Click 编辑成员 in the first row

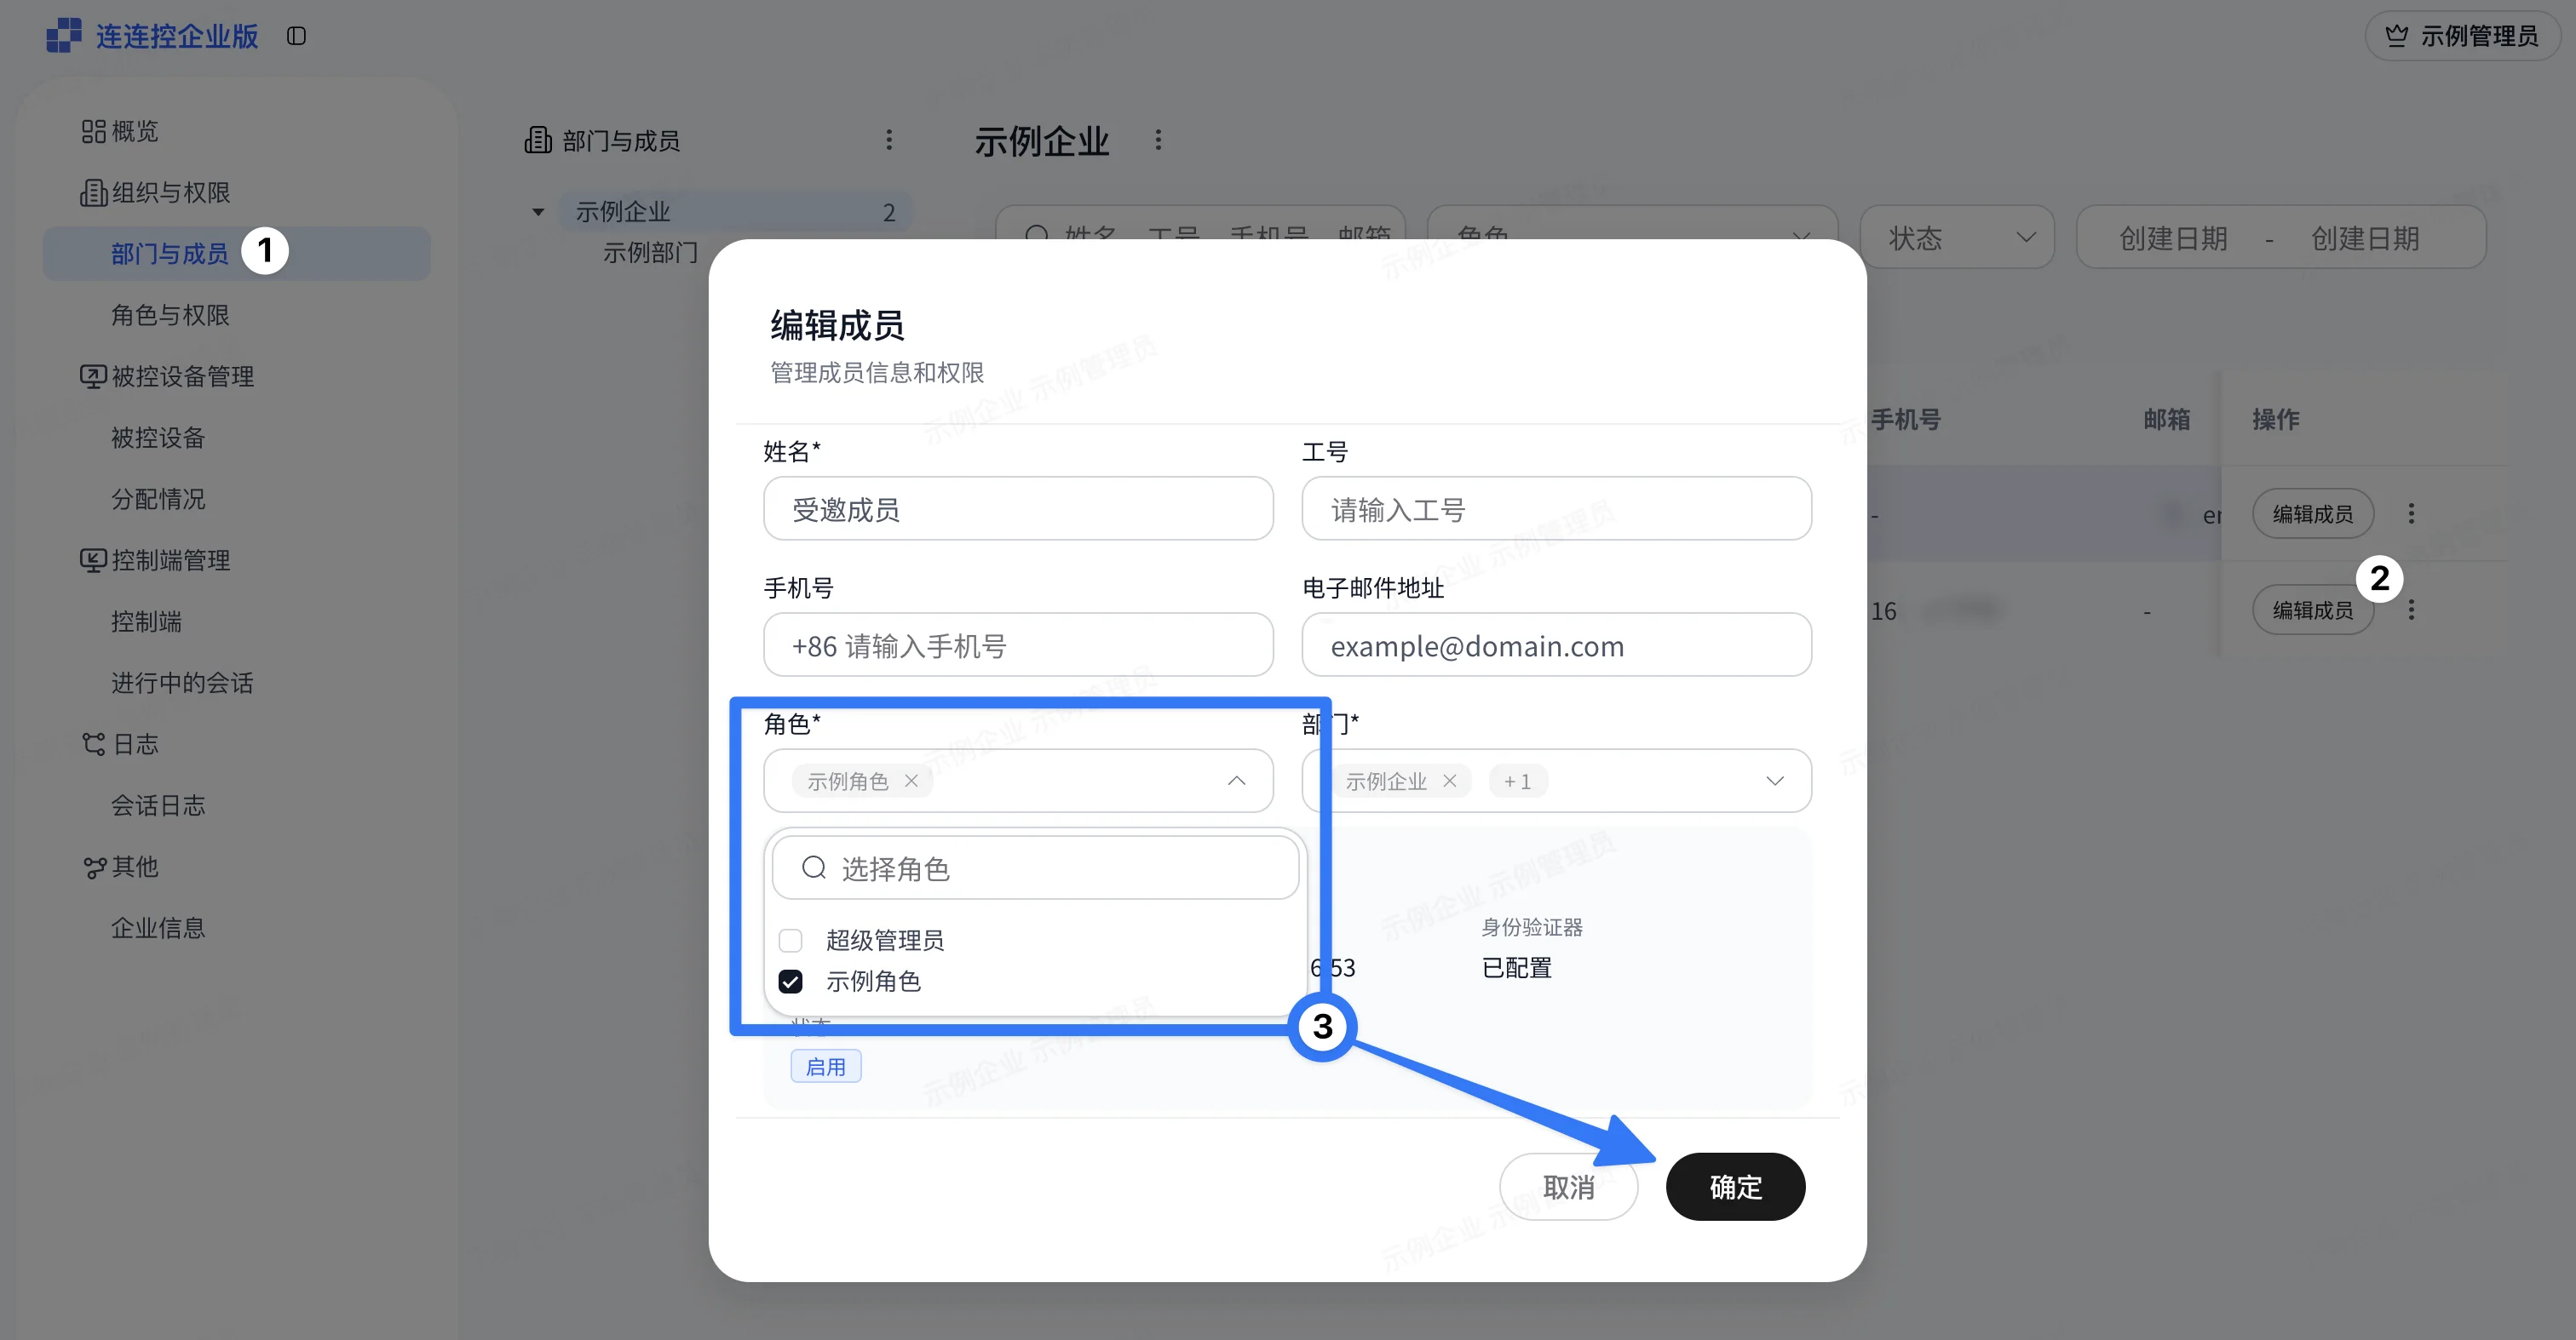(x=2312, y=513)
